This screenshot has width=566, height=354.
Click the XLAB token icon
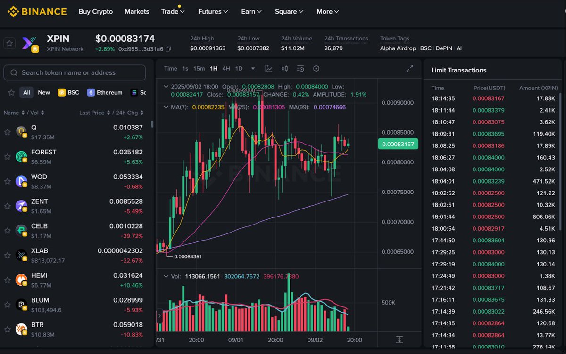pos(21,255)
